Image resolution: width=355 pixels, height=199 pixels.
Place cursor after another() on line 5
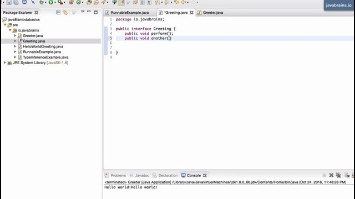(x=171, y=38)
